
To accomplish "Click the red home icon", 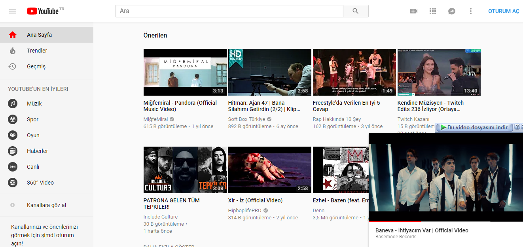I will [x=13, y=35].
